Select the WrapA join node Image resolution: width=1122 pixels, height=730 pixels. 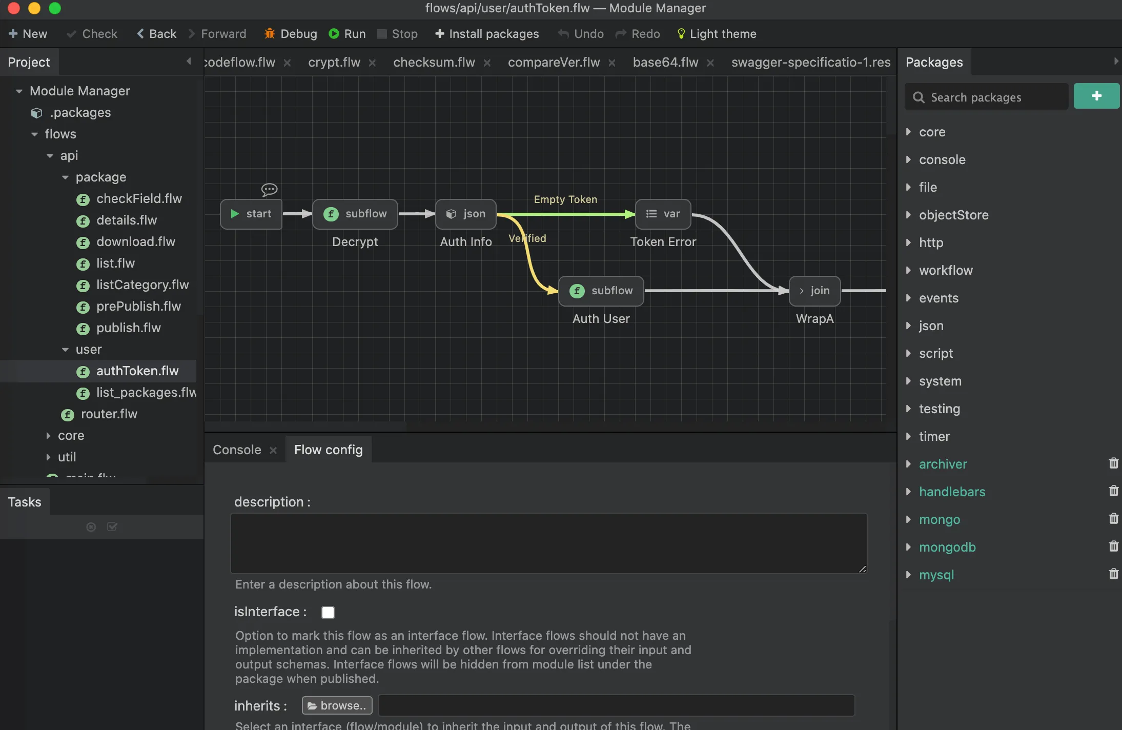point(814,291)
